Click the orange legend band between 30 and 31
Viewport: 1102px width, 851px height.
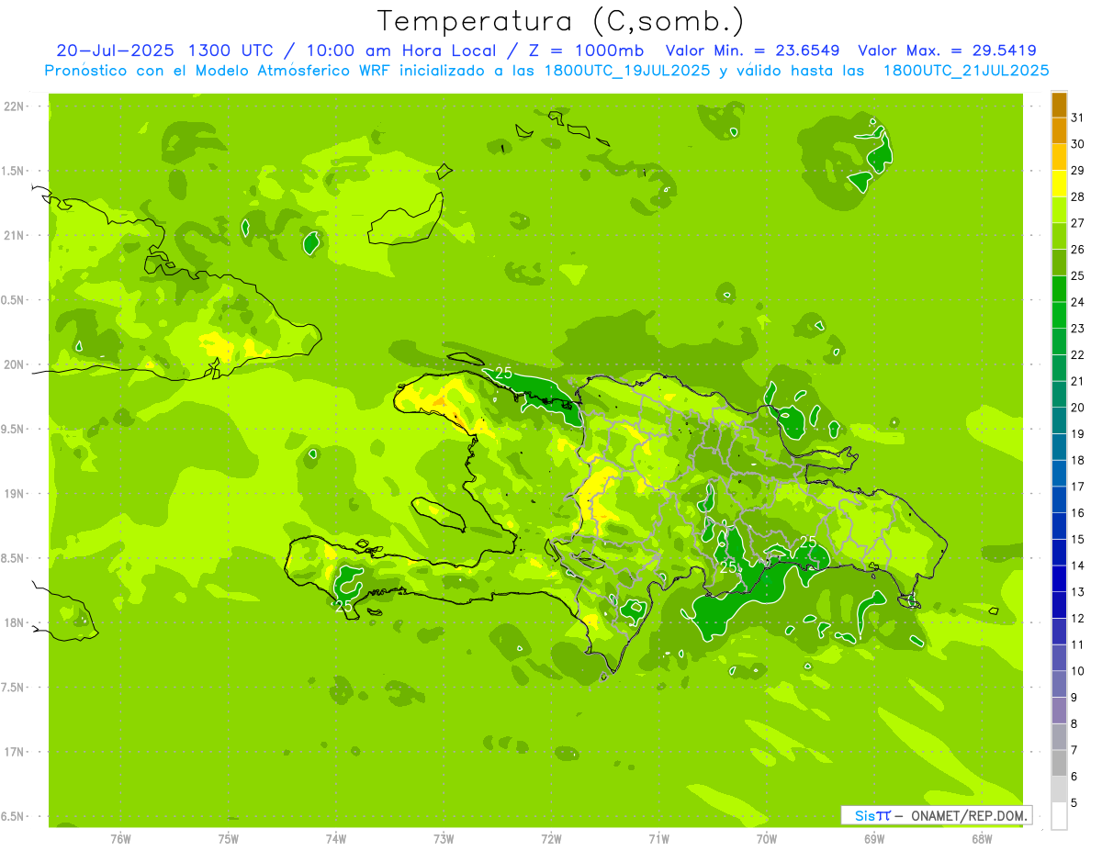[1059, 131]
